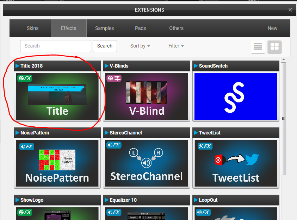
Task: Show the New extensions tab
Action: coord(272,28)
